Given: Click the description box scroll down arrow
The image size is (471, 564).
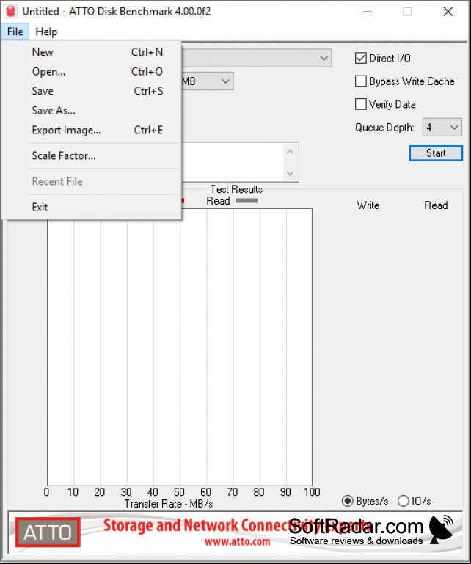Looking at the screenshot, I should click(x=290, y=173).
